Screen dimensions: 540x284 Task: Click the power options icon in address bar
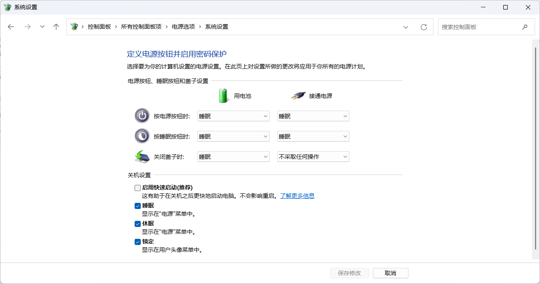coord(74,27)
